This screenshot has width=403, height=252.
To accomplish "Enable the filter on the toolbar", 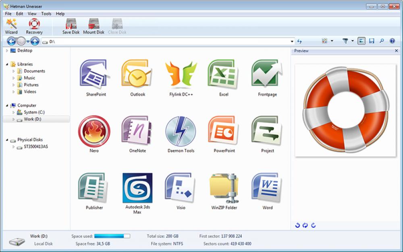I will pyautogui.click(x=345, y=41).
